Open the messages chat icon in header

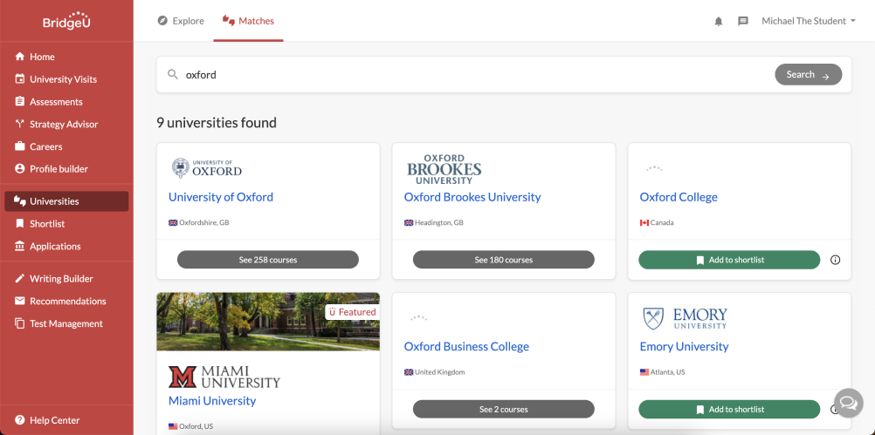(x=743, y=21)
